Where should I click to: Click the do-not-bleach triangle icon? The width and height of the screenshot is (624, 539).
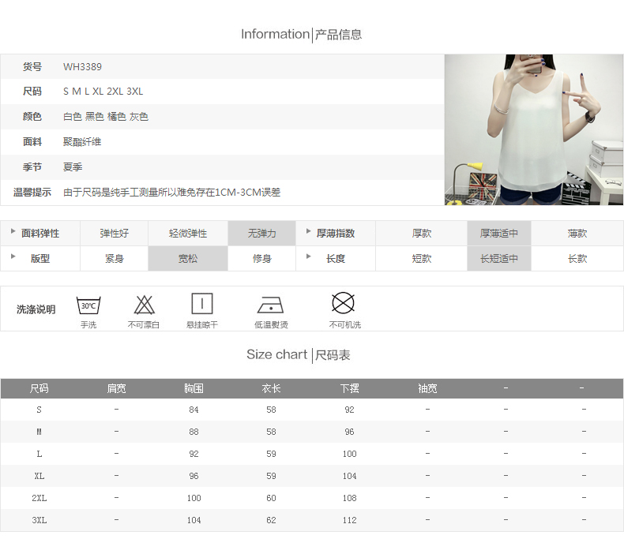pyautogui.click(x=143, y=304)
